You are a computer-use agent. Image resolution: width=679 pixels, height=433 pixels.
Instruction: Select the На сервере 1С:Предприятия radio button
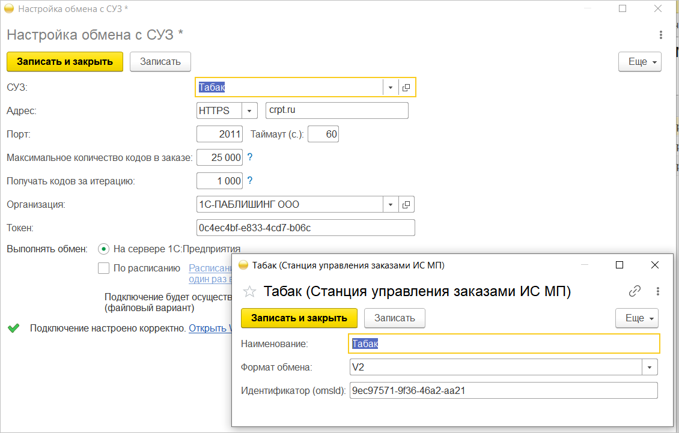point(103,249)
